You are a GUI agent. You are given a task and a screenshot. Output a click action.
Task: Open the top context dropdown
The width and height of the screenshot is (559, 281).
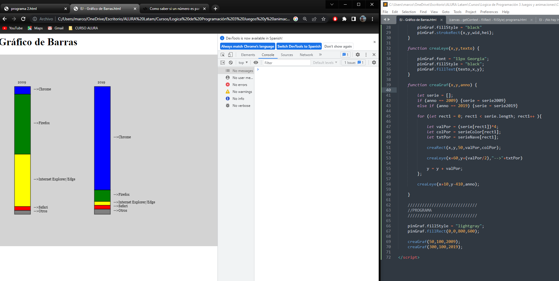pos(243,63)
